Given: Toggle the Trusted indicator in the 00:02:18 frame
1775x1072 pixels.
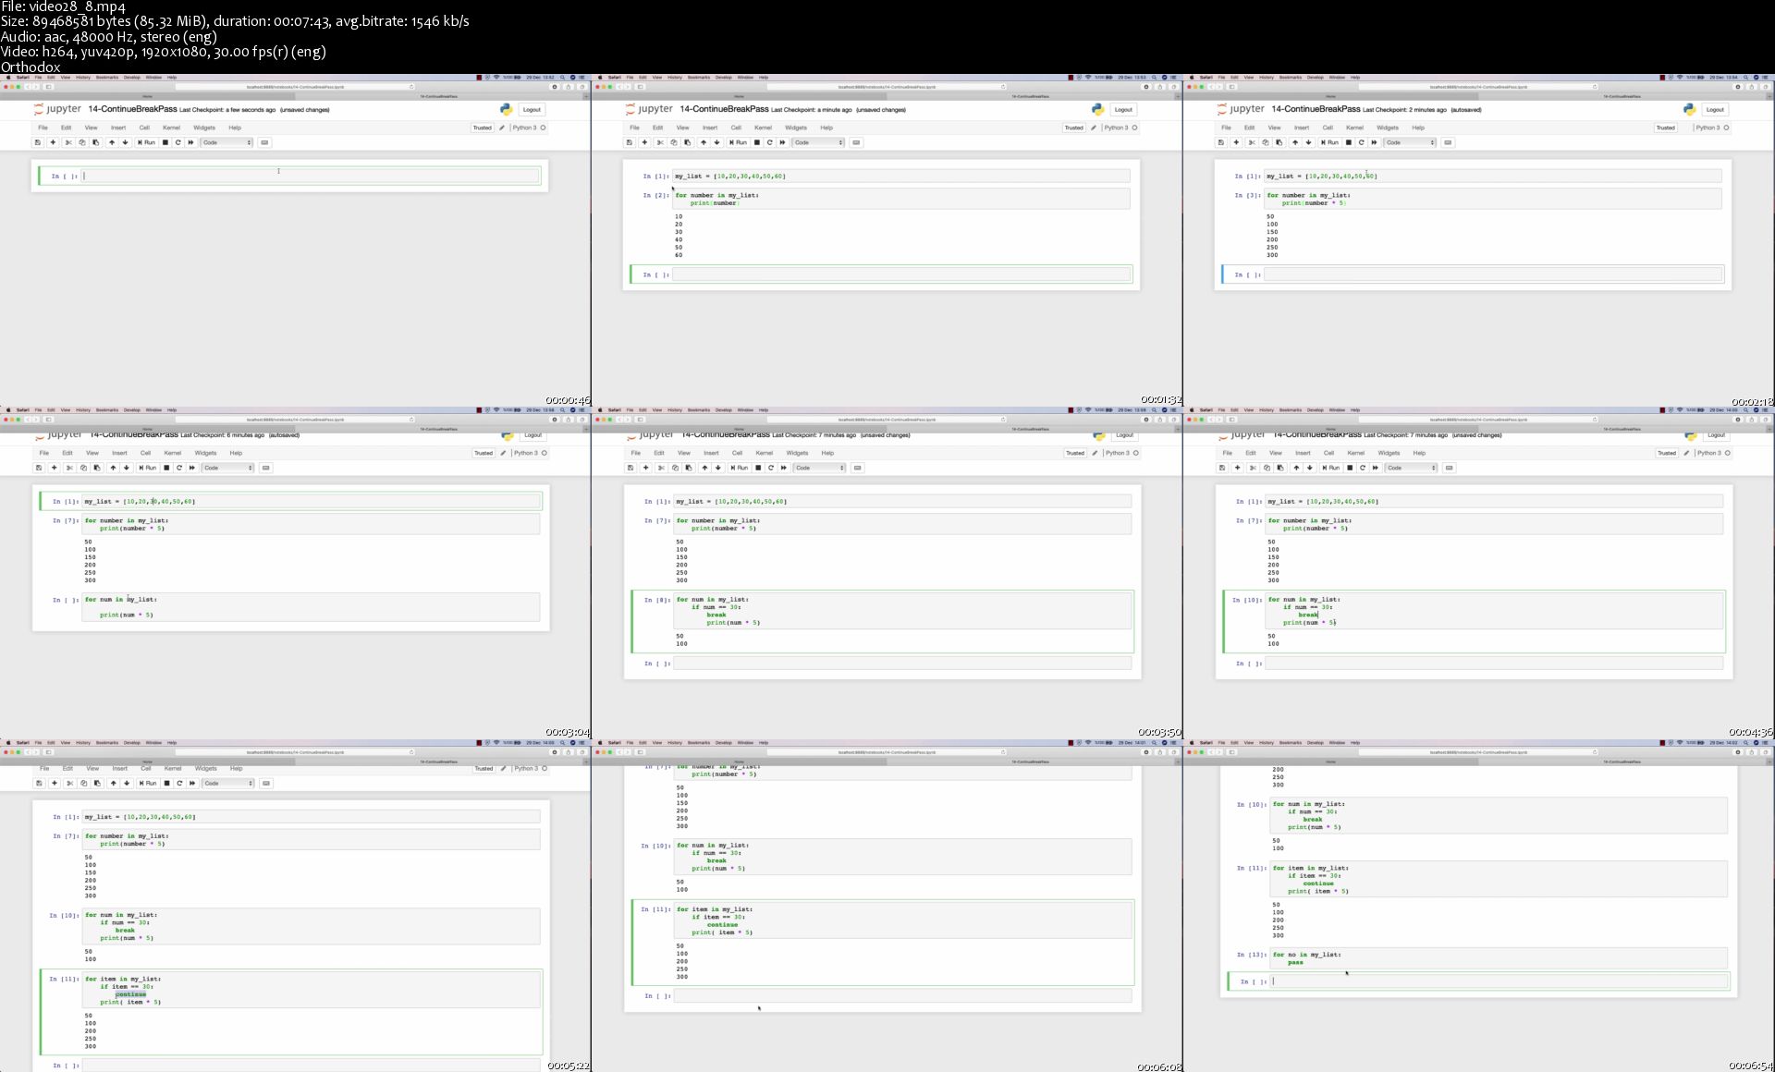Looking at the screenshot, I should point(1665,128).
